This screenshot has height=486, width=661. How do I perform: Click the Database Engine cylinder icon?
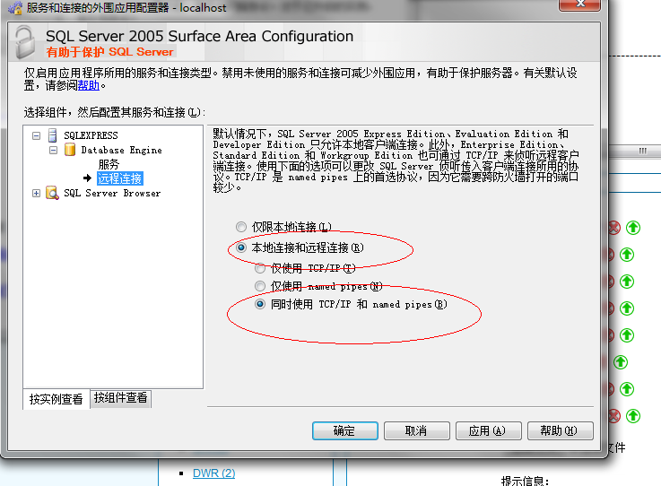coord(70,150)
